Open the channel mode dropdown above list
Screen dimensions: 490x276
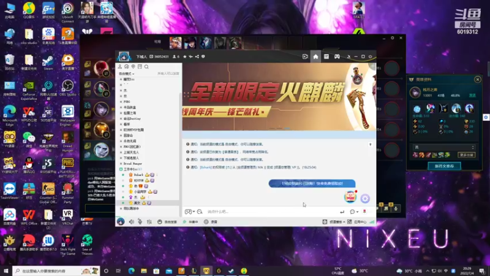coord(127,74)
